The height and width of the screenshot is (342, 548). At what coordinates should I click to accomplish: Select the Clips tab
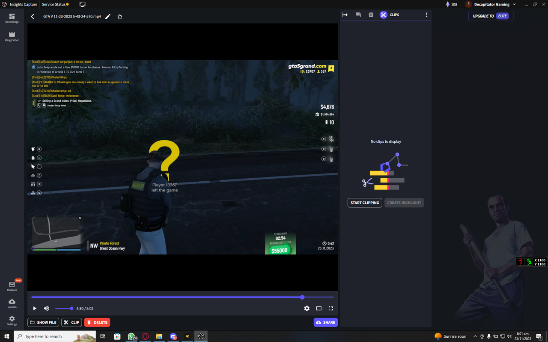coord(390,15)
